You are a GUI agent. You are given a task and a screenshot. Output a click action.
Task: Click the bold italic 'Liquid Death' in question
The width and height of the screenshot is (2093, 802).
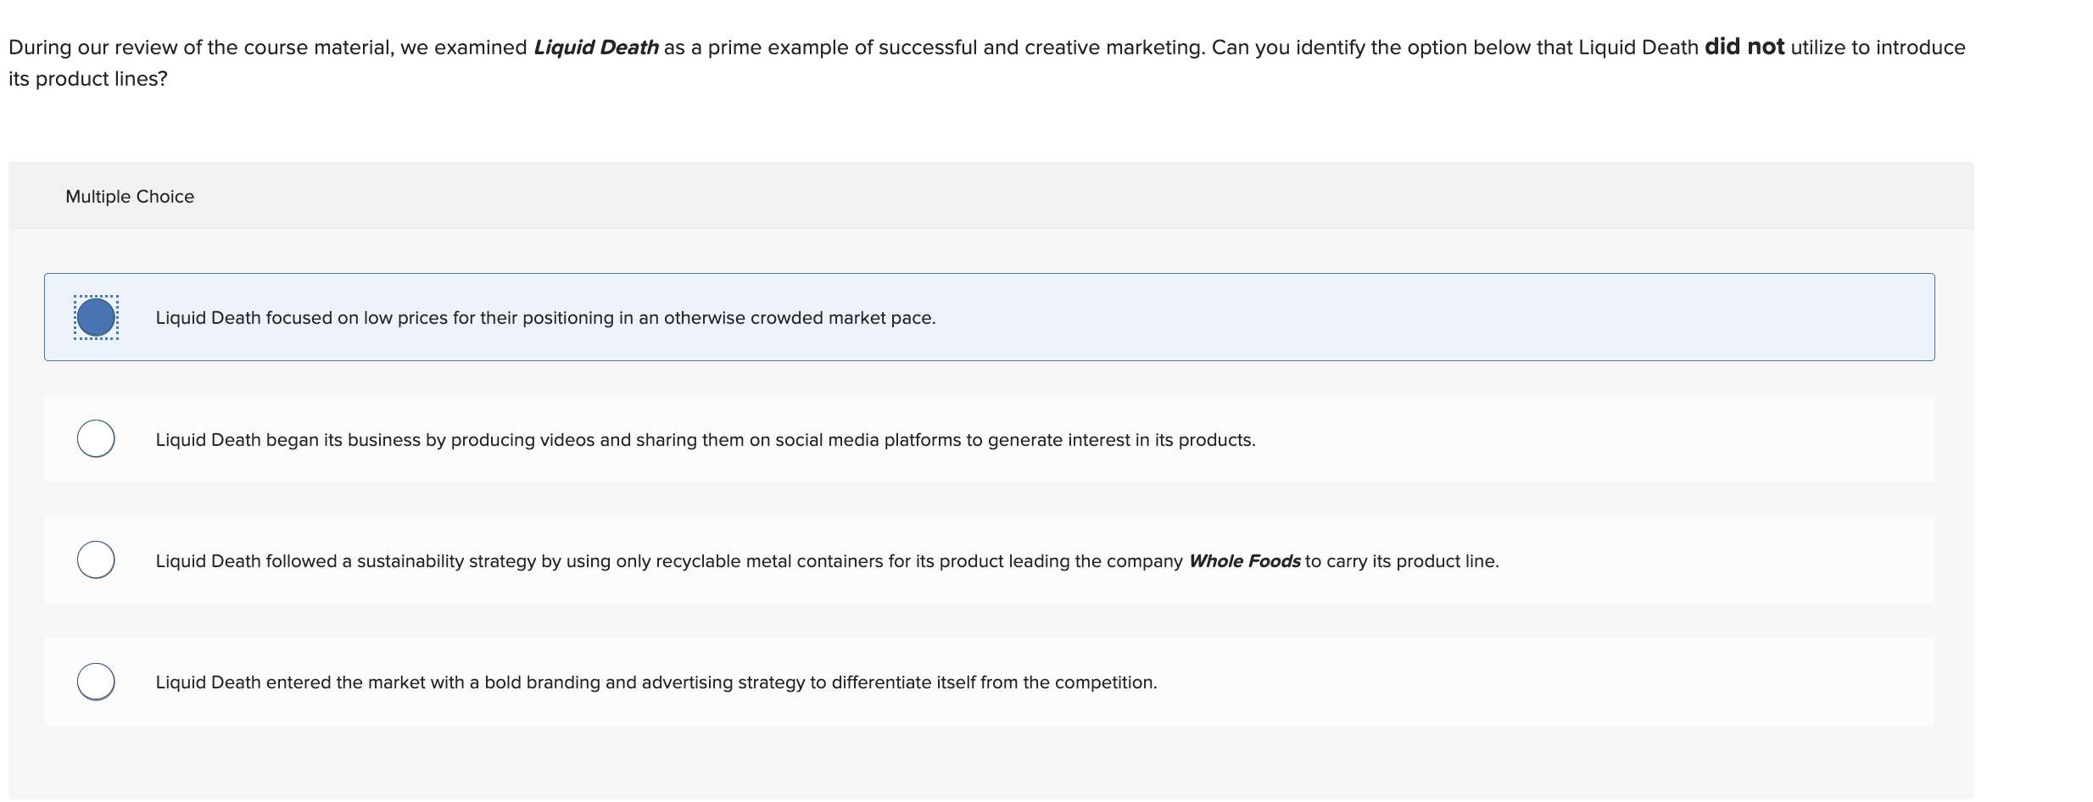(x=595, y=47)
